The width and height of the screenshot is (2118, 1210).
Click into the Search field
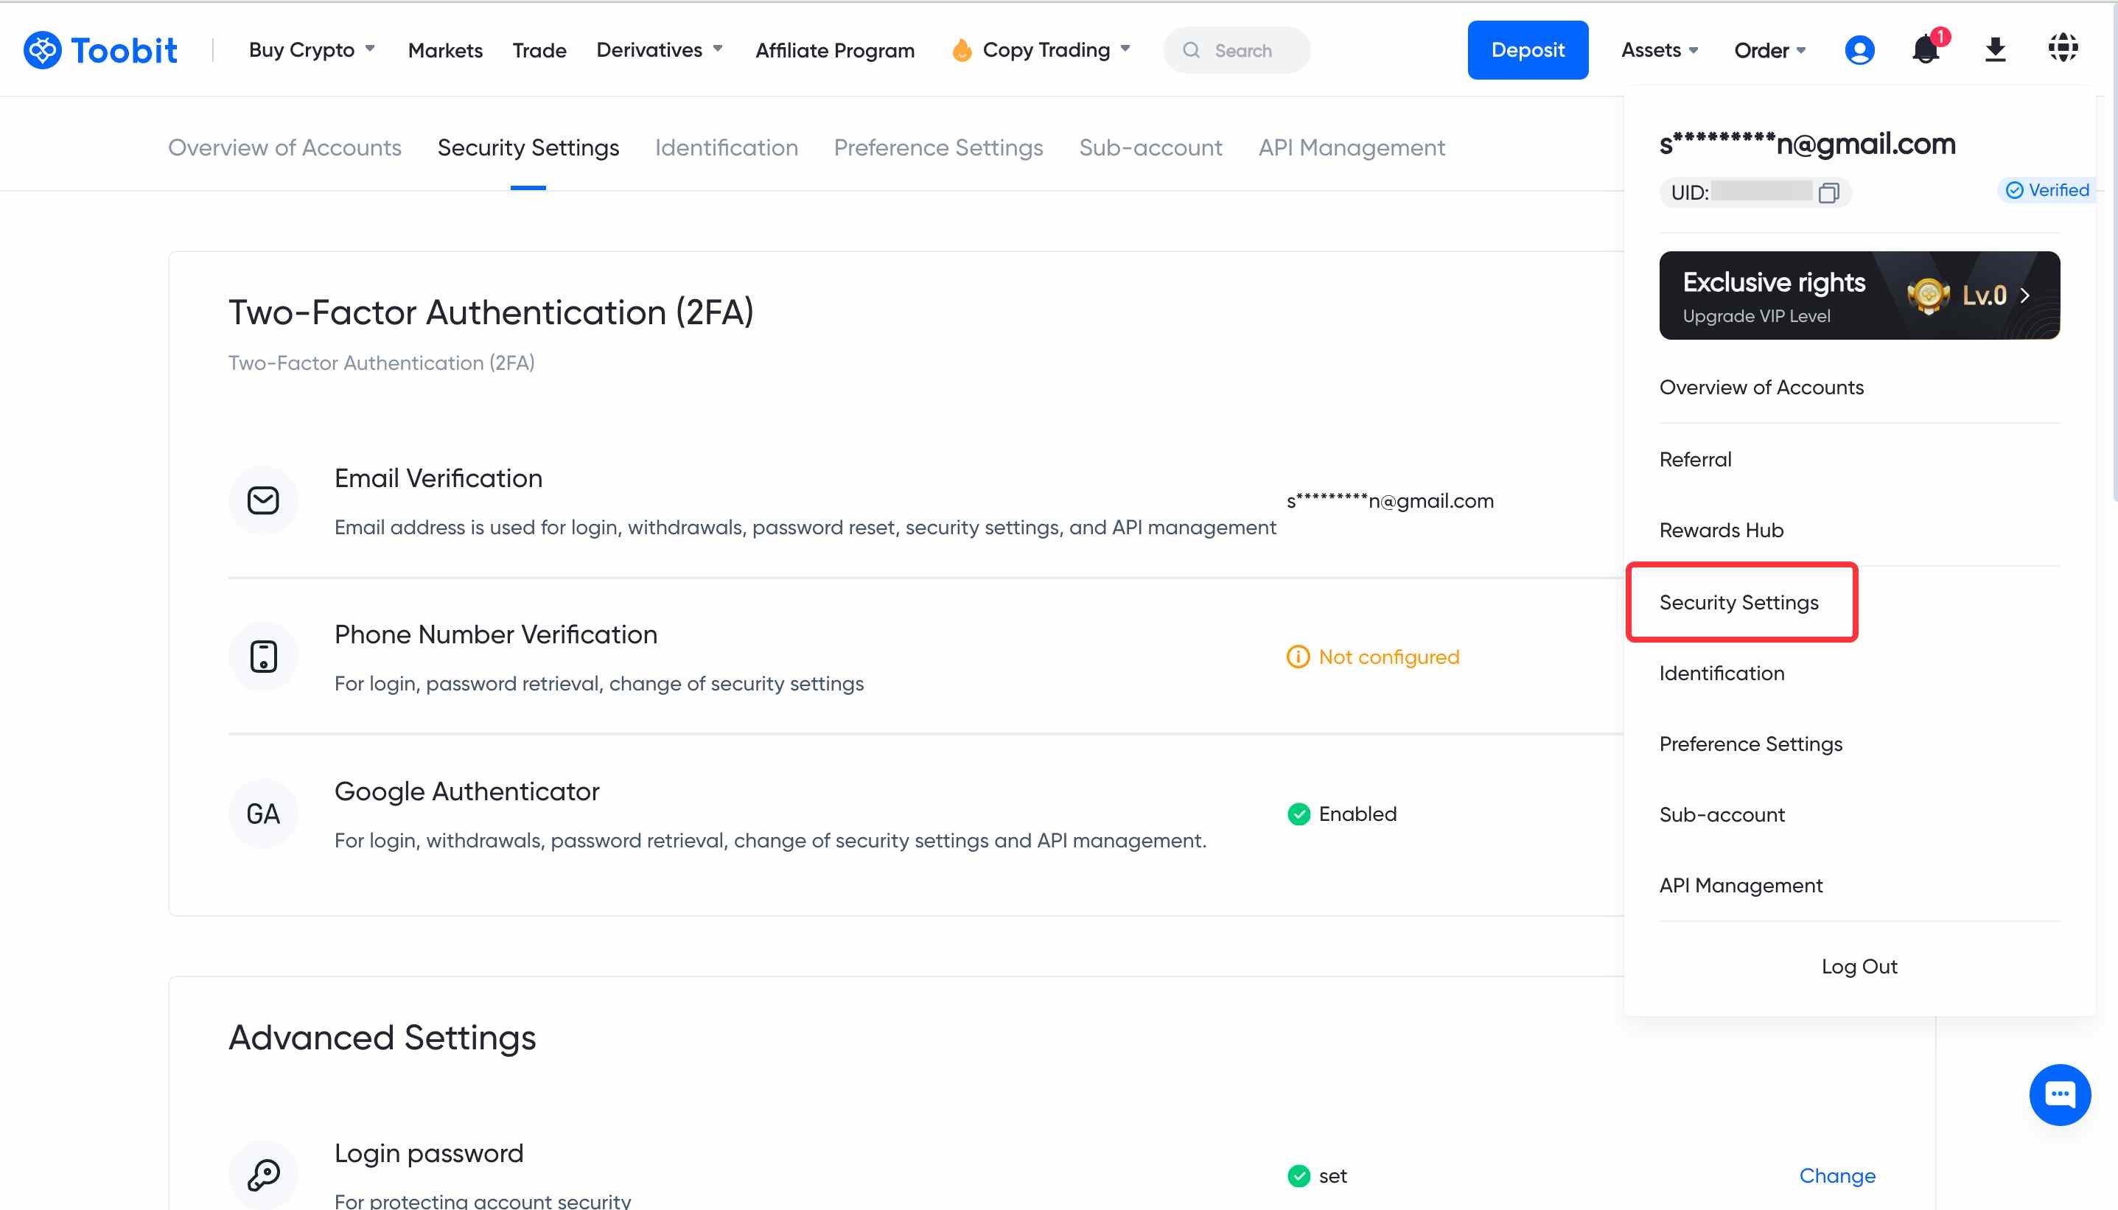pos(1243,50)
